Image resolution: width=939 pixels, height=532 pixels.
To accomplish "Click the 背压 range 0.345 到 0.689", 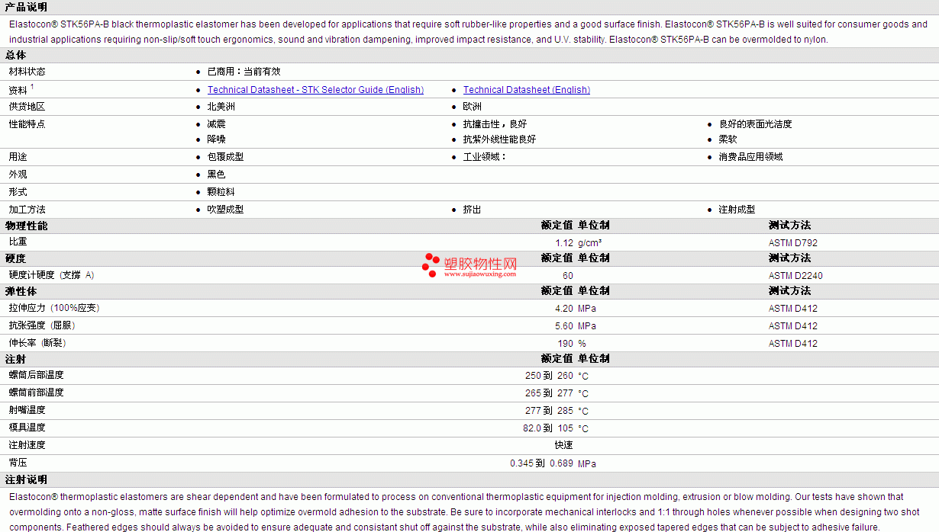I will coord(542,463).
